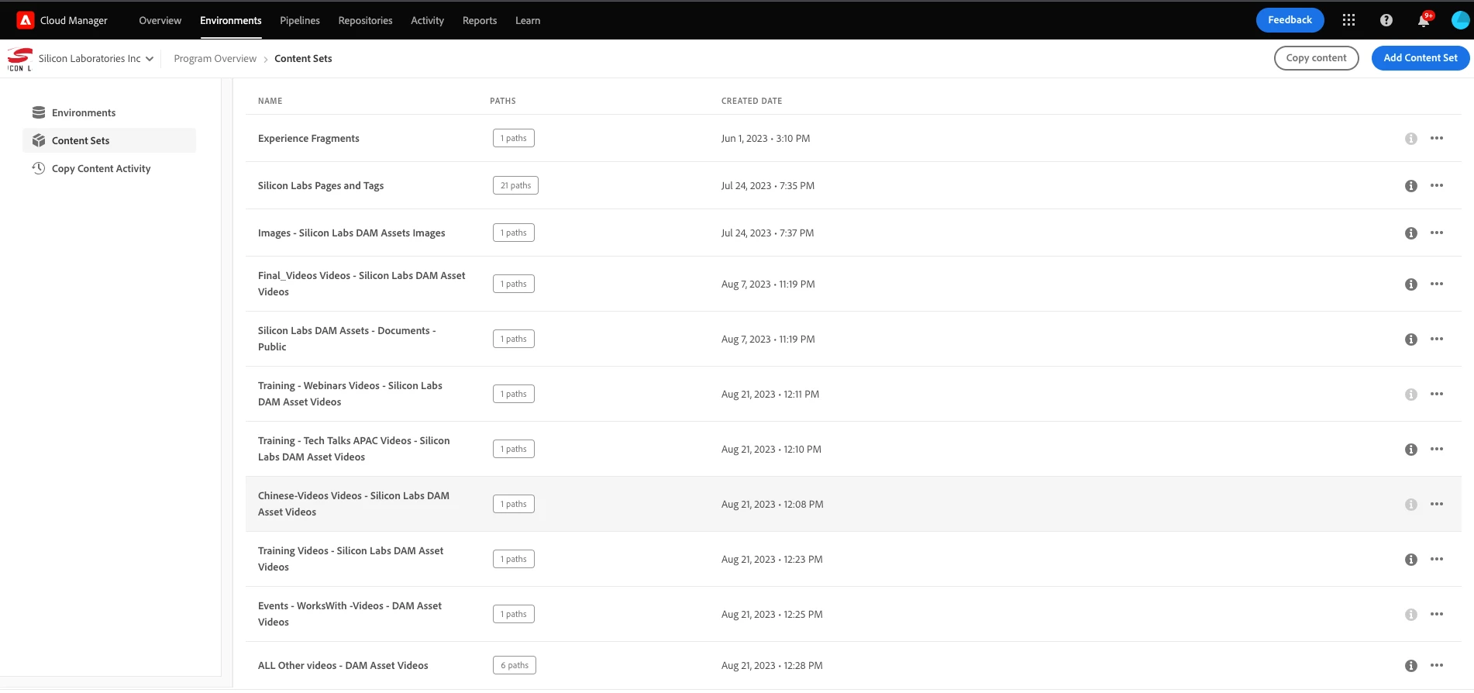The height and width of the screenshot is (693, 1474).
Task: Click info icon for Experience Fragments row
Action: point(1411,139)
